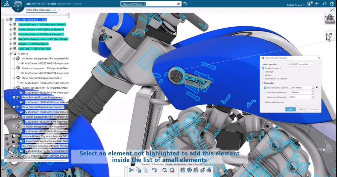
Task: Check the Bodies checkbox
Action: tap(263, 75)
